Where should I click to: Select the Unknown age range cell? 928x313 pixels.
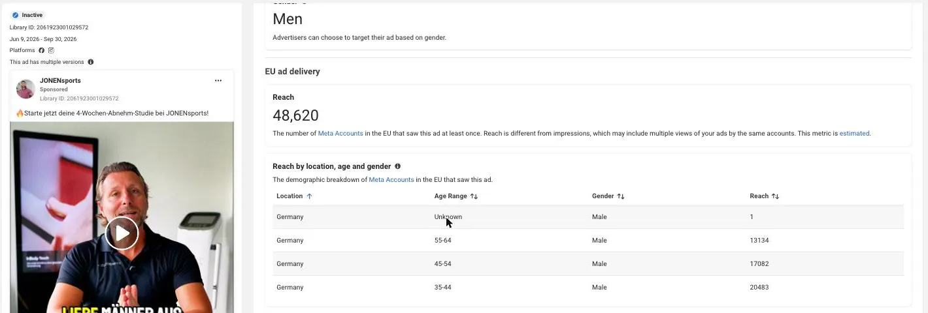point(448,216)
